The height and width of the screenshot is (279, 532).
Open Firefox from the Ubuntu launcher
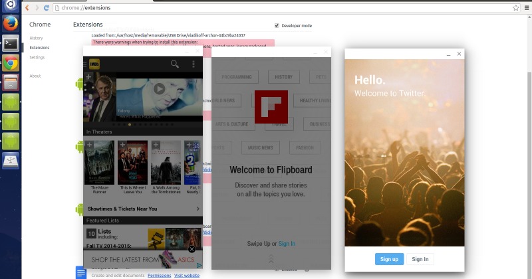click(11, 24)
